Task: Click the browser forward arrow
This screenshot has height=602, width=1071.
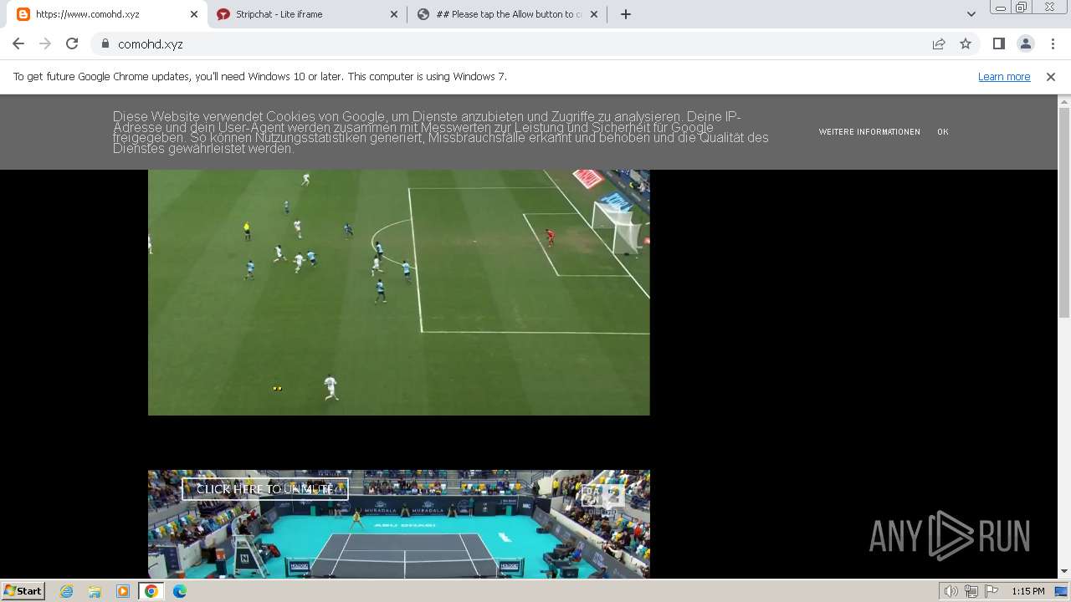Action: [x=45, y=43]
